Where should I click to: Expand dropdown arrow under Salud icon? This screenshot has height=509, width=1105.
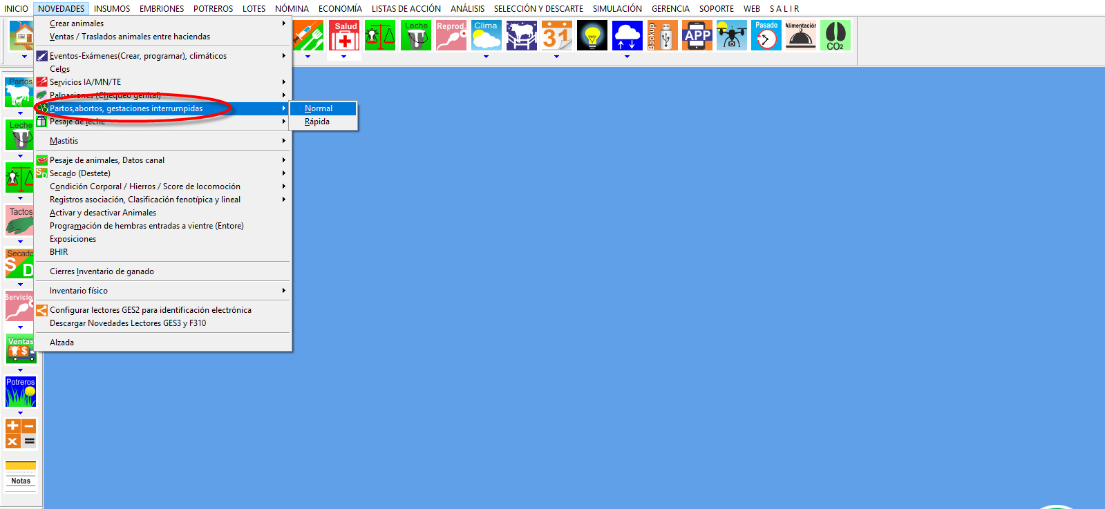coord(343,57)
